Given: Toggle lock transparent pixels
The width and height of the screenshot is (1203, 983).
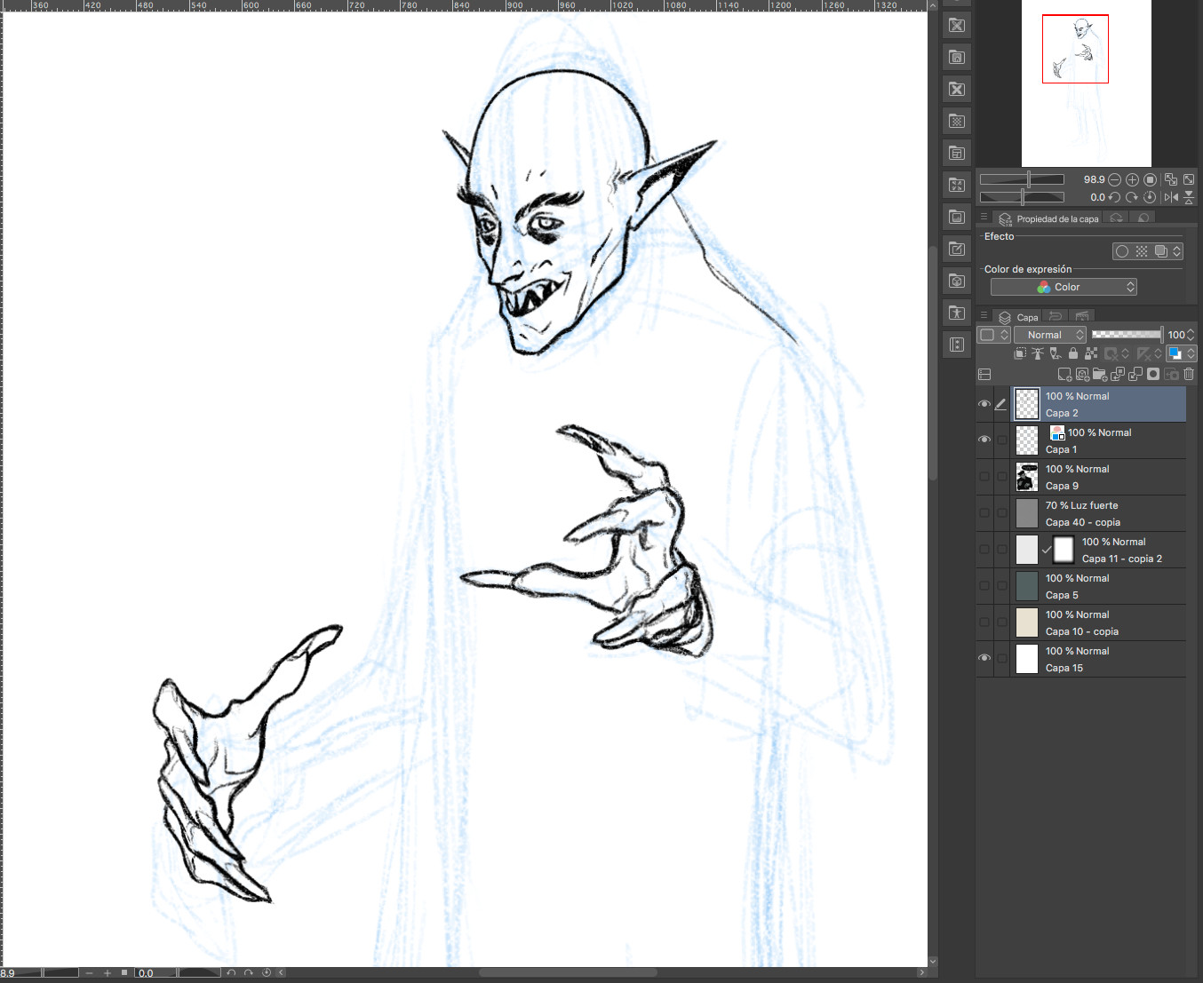Looking at the screenshot, I should coord(1091,353).
